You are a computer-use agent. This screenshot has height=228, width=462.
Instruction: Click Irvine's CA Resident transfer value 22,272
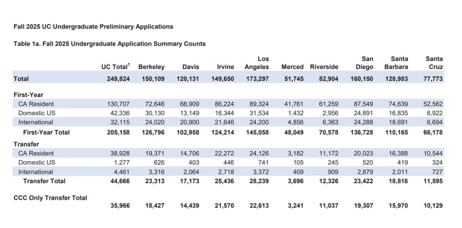(225, 153)
